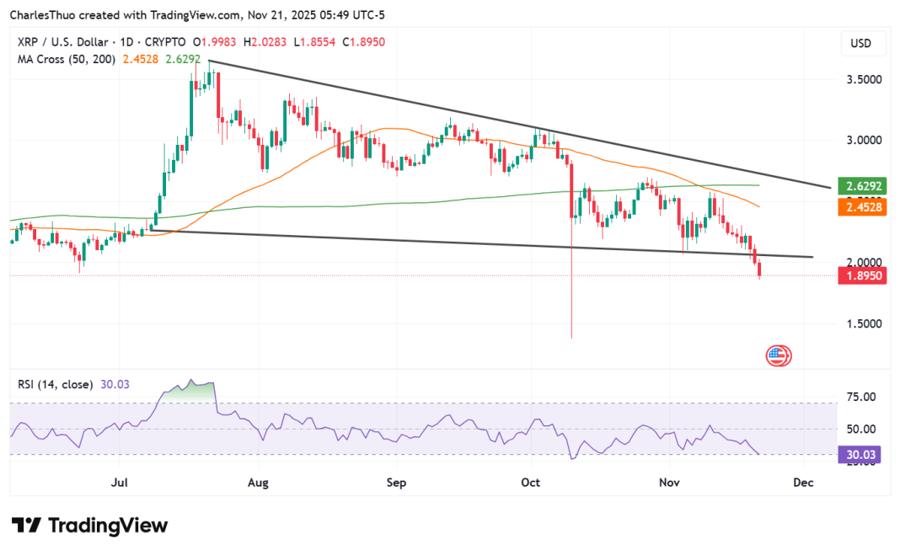Click the purple 30.03 RSI value label
The height and width of the screenshot is (555, 900).
(x=861, y=456)
